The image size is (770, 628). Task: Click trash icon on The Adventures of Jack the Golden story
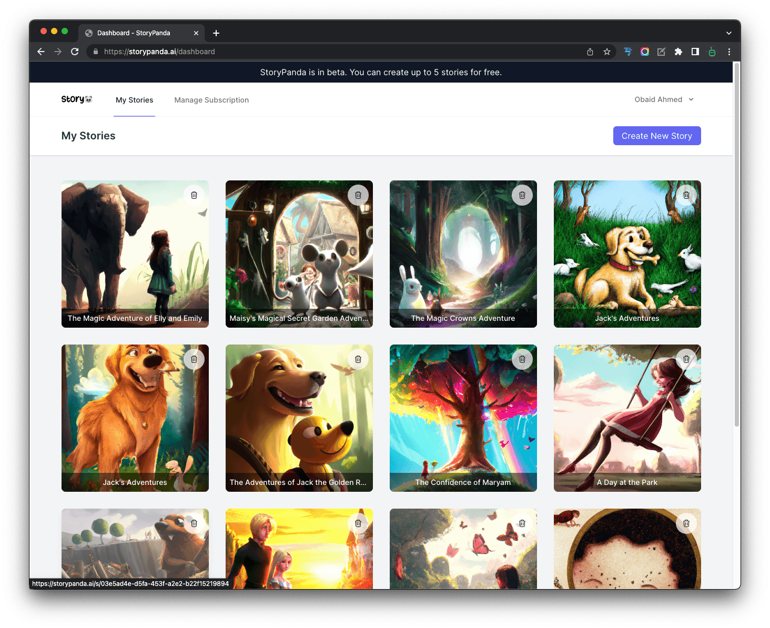358,359
